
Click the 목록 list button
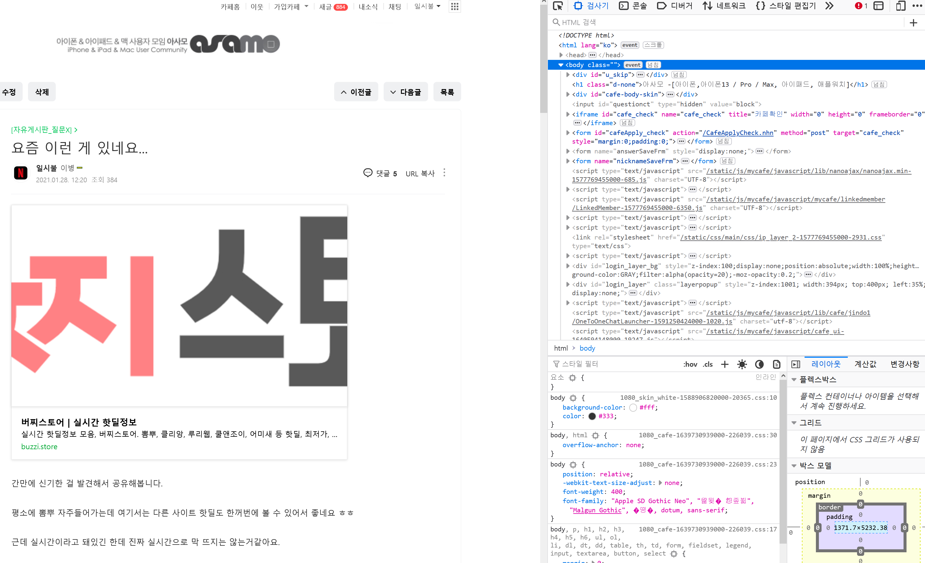click(447, 92)
